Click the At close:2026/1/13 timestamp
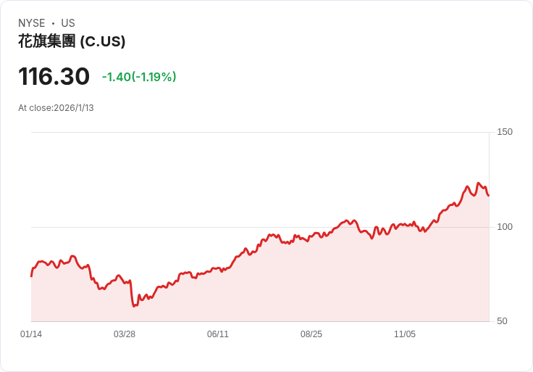The image size is (533, 372). click(x=56, y=108)
